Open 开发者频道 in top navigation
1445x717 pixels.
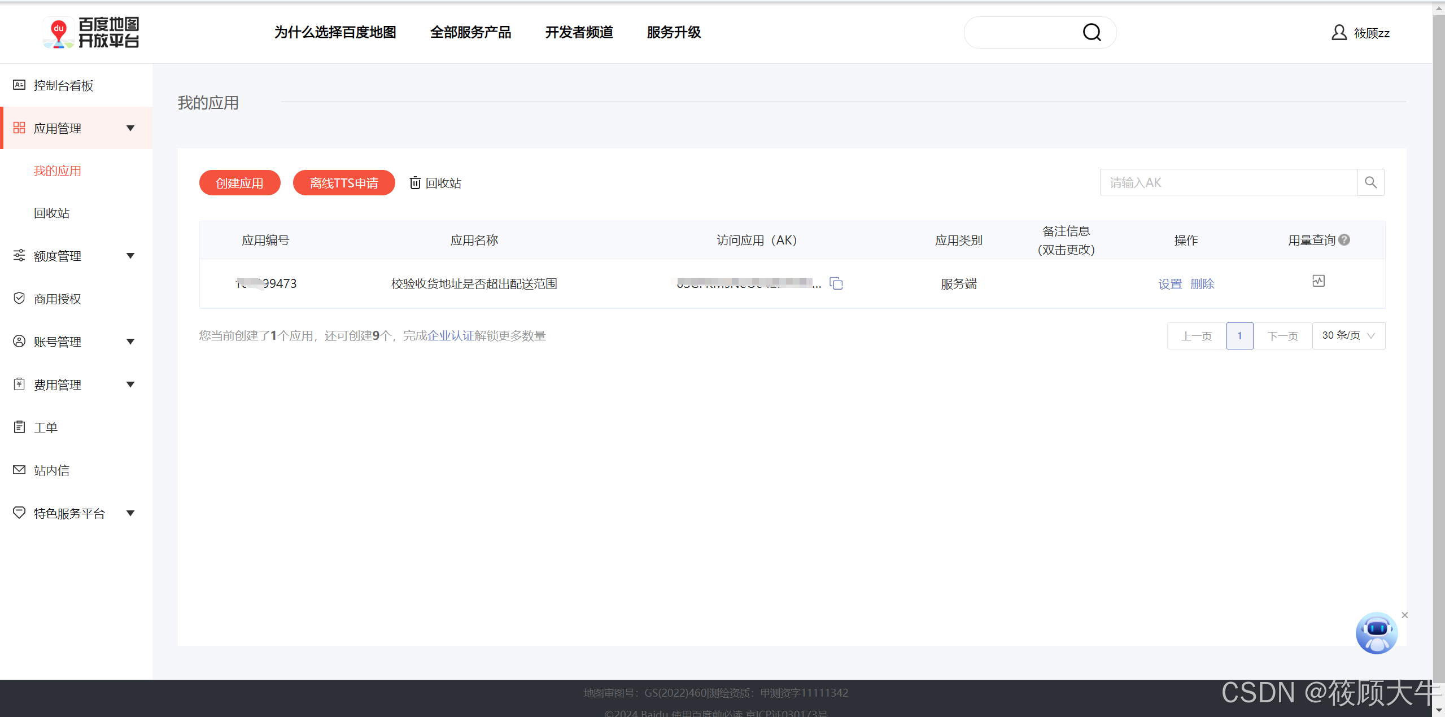(579, 33)
